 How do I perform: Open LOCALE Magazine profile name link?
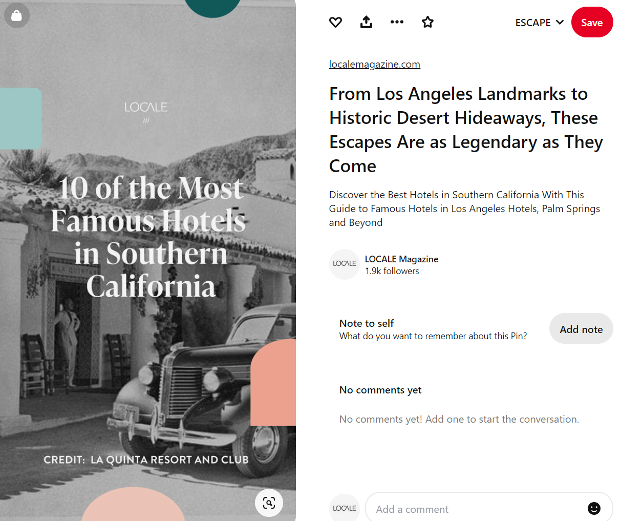(x=401, y=259)
